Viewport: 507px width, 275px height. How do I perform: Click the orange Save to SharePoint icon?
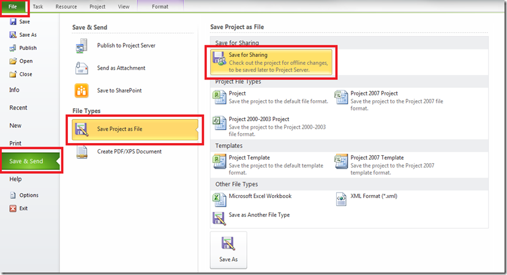81,90
